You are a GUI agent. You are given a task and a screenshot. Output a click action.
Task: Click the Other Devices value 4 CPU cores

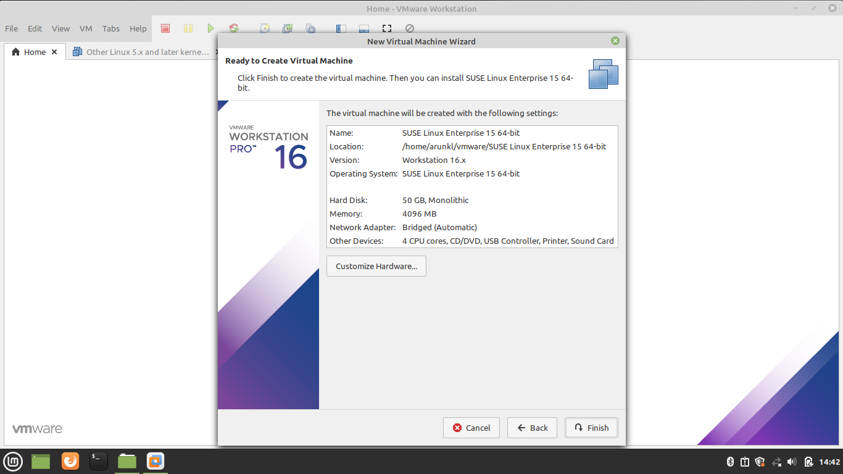click(x=508, y=241)
